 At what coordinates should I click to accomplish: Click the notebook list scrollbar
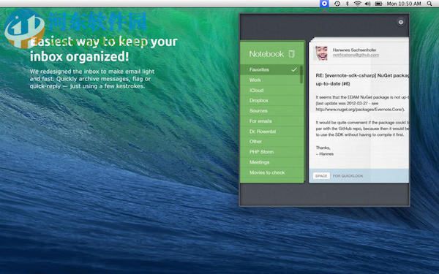click(301, 75)
